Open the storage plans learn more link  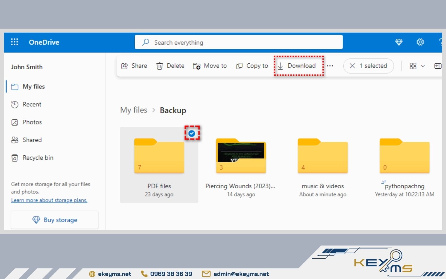[49, 200]
